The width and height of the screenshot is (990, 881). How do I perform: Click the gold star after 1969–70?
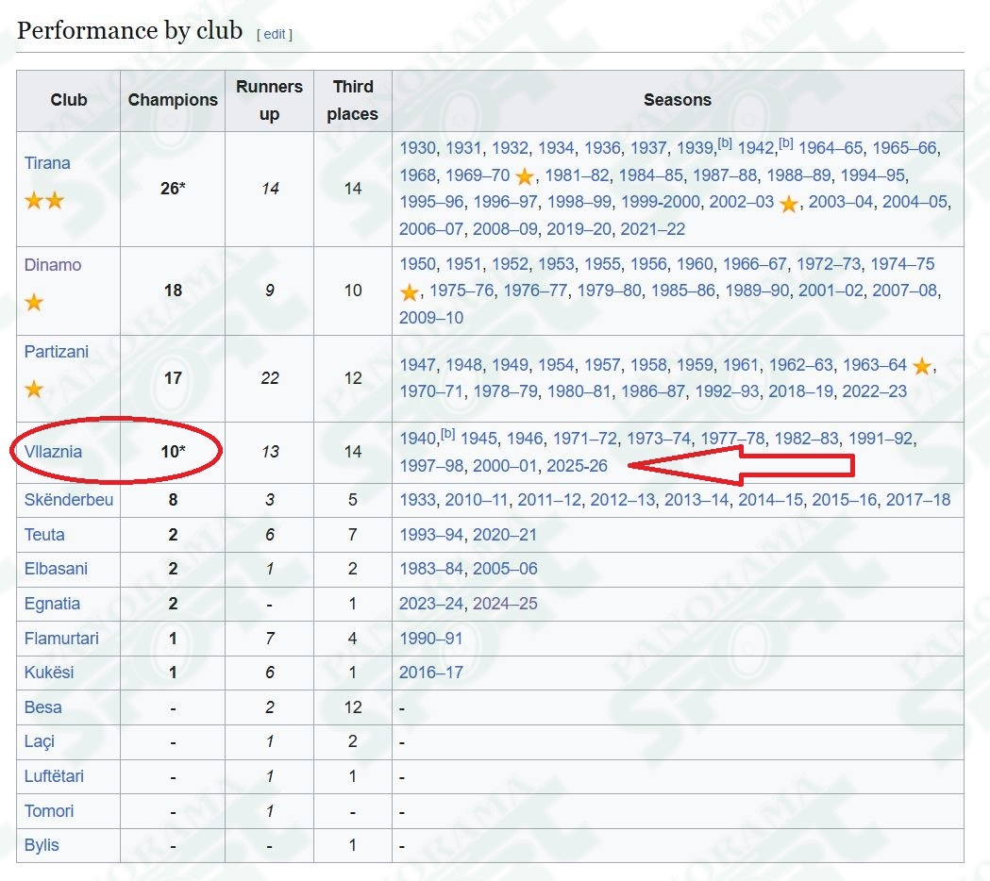pos(525,176)
